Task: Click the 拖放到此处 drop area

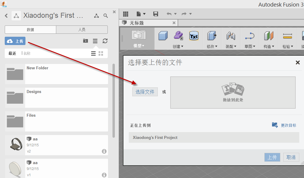Action: coord(233,92)
